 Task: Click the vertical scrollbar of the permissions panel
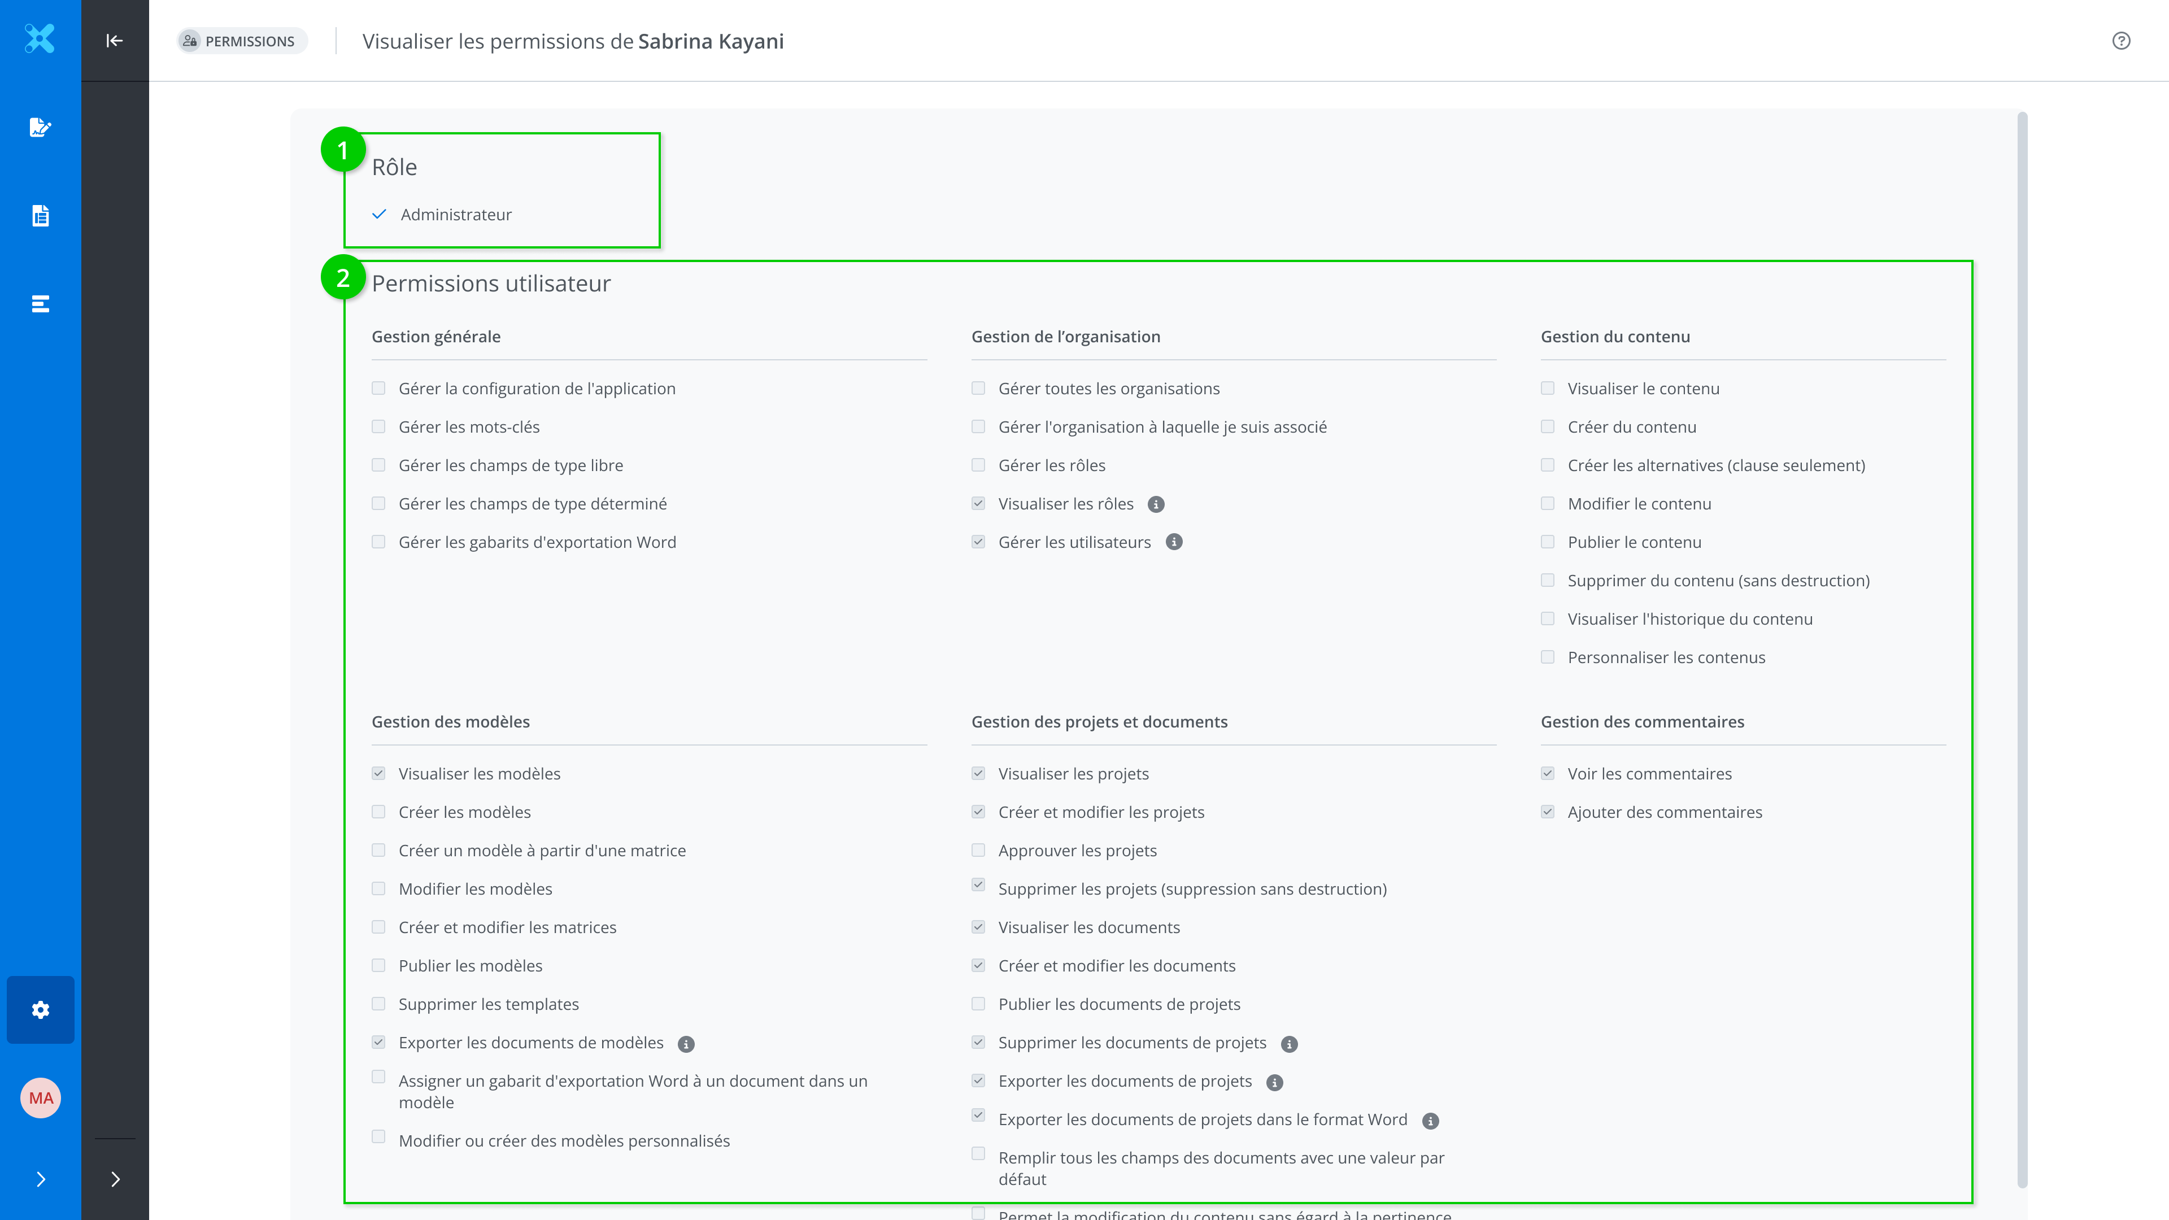pyautogui.click(x=2023, y=648)
